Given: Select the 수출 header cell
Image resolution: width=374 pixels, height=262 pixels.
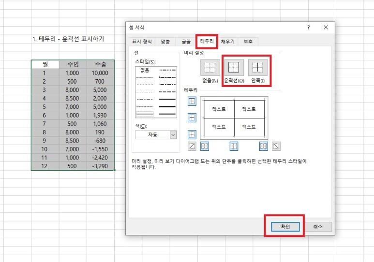Looking at the screenshot, I should click(x=101, y=64).
